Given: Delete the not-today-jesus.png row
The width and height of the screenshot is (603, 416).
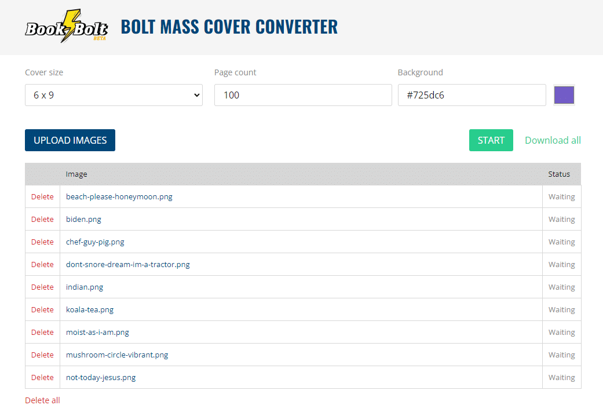Looking at the screenshot, I should pyautogui.click(x=42, y=378).
